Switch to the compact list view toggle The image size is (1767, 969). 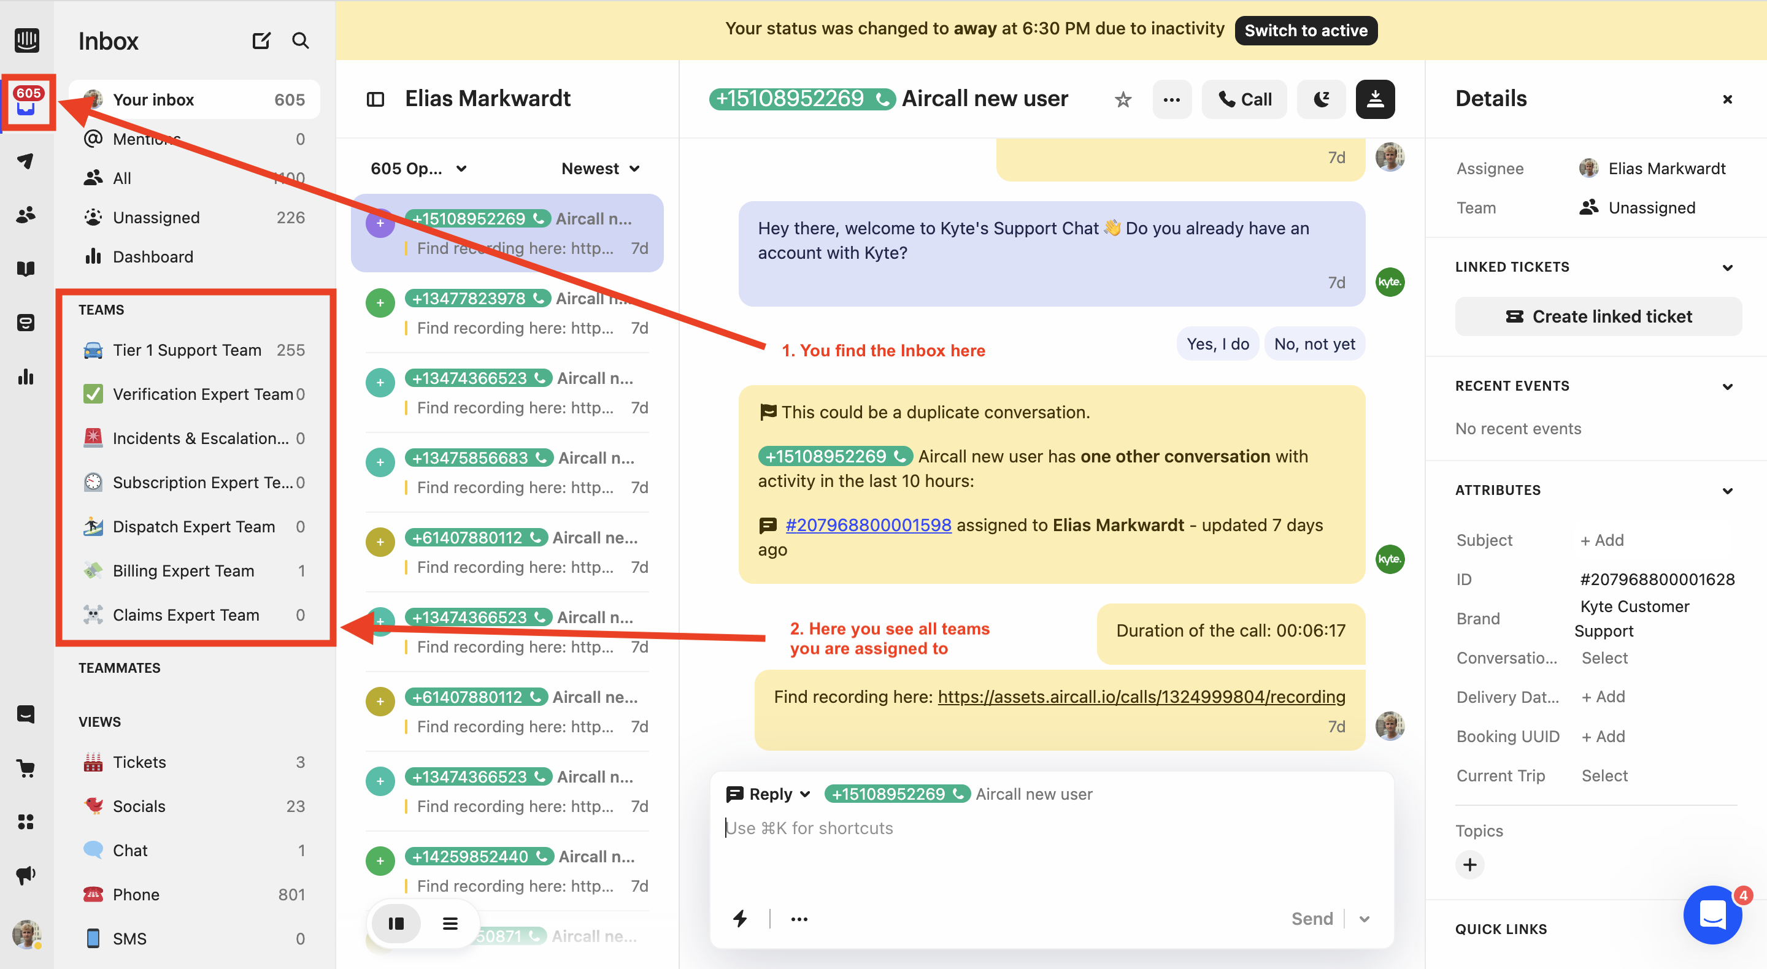pos(450,923)
